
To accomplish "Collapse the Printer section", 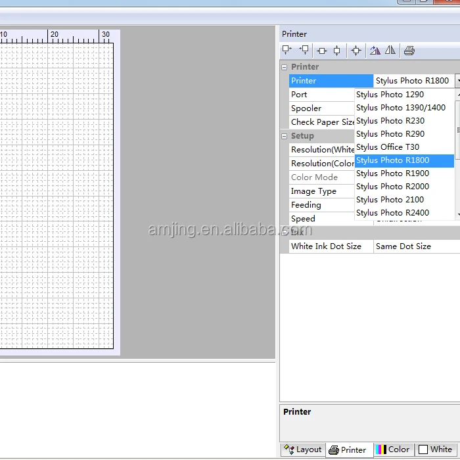I will point(284,67).
